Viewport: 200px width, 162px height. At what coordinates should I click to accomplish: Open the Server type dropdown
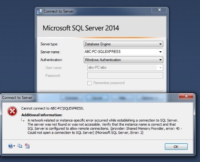point(123,44)
